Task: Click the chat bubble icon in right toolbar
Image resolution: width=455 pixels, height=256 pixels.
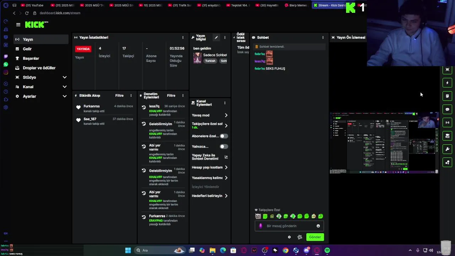Action: (447, 110)
